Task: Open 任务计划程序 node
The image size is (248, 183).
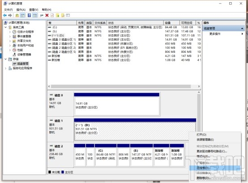Action: point(26,32)
